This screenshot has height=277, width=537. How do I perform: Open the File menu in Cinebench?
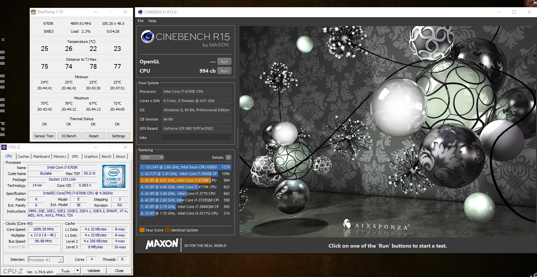[x=141, y=21]
